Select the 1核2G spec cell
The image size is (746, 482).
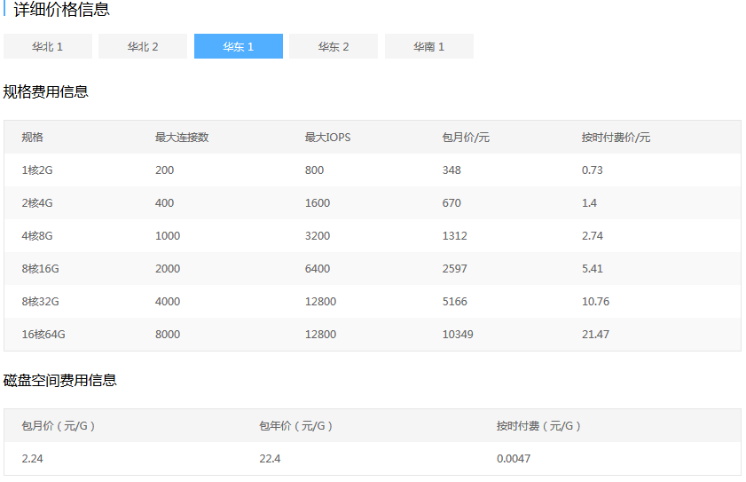[37, 170]
